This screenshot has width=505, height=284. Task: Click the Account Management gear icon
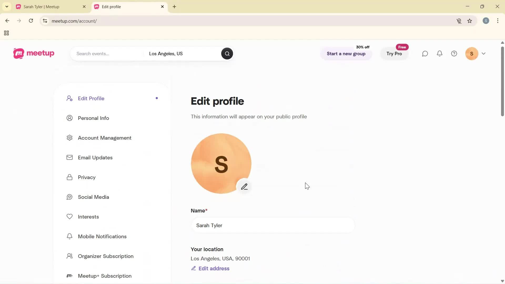tap(69, 138)
